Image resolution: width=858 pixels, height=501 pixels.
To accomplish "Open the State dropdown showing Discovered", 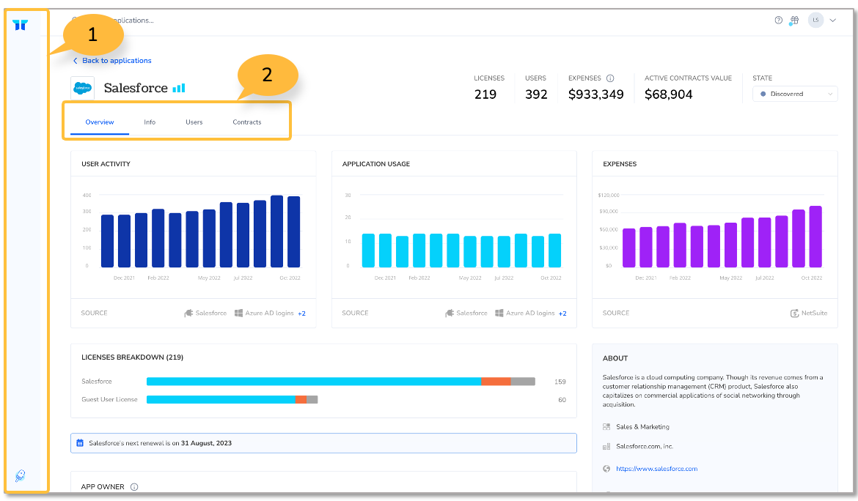I will coord(795,94).
